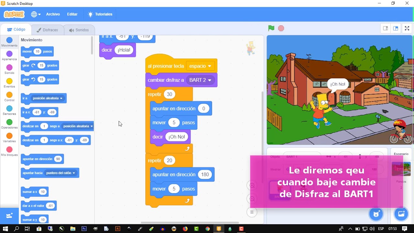
Task: Click the add extension button
Action: [9, 216]
